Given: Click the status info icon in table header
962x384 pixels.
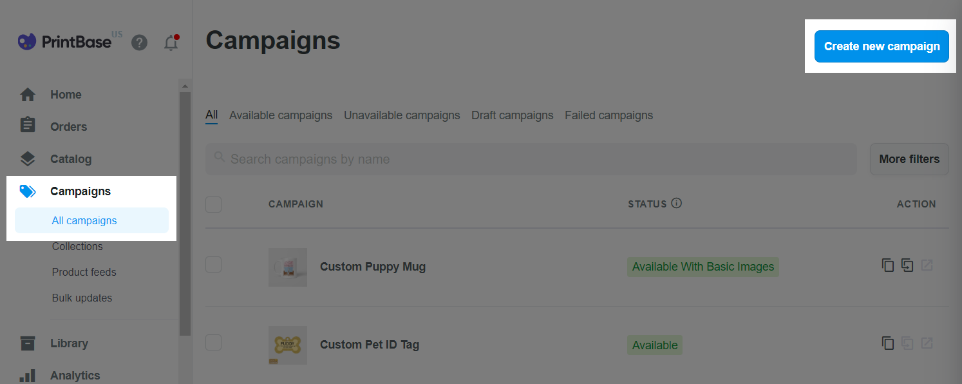Looking at the screenshot, I should coord(676,203).
